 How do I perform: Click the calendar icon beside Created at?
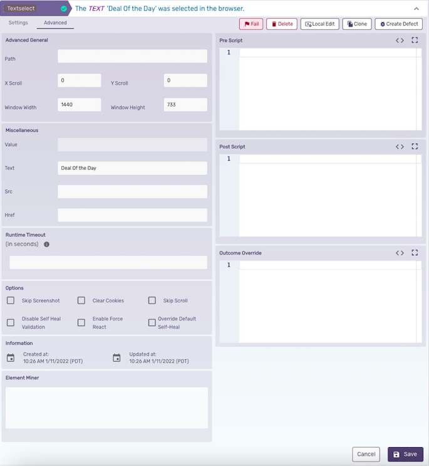(x=11, y=357)
